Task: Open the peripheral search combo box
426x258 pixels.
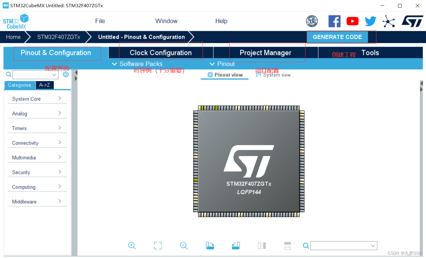Action: point(35,75)
